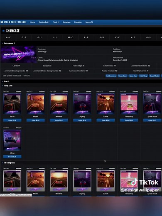Click the Point Shop button
This screenshot has height=216, width=162.
coord(143,76)
